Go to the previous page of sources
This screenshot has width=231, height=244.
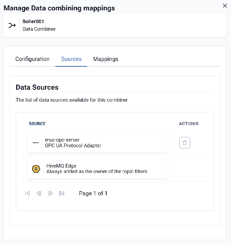pyautogui.click(x=39, y=193)
